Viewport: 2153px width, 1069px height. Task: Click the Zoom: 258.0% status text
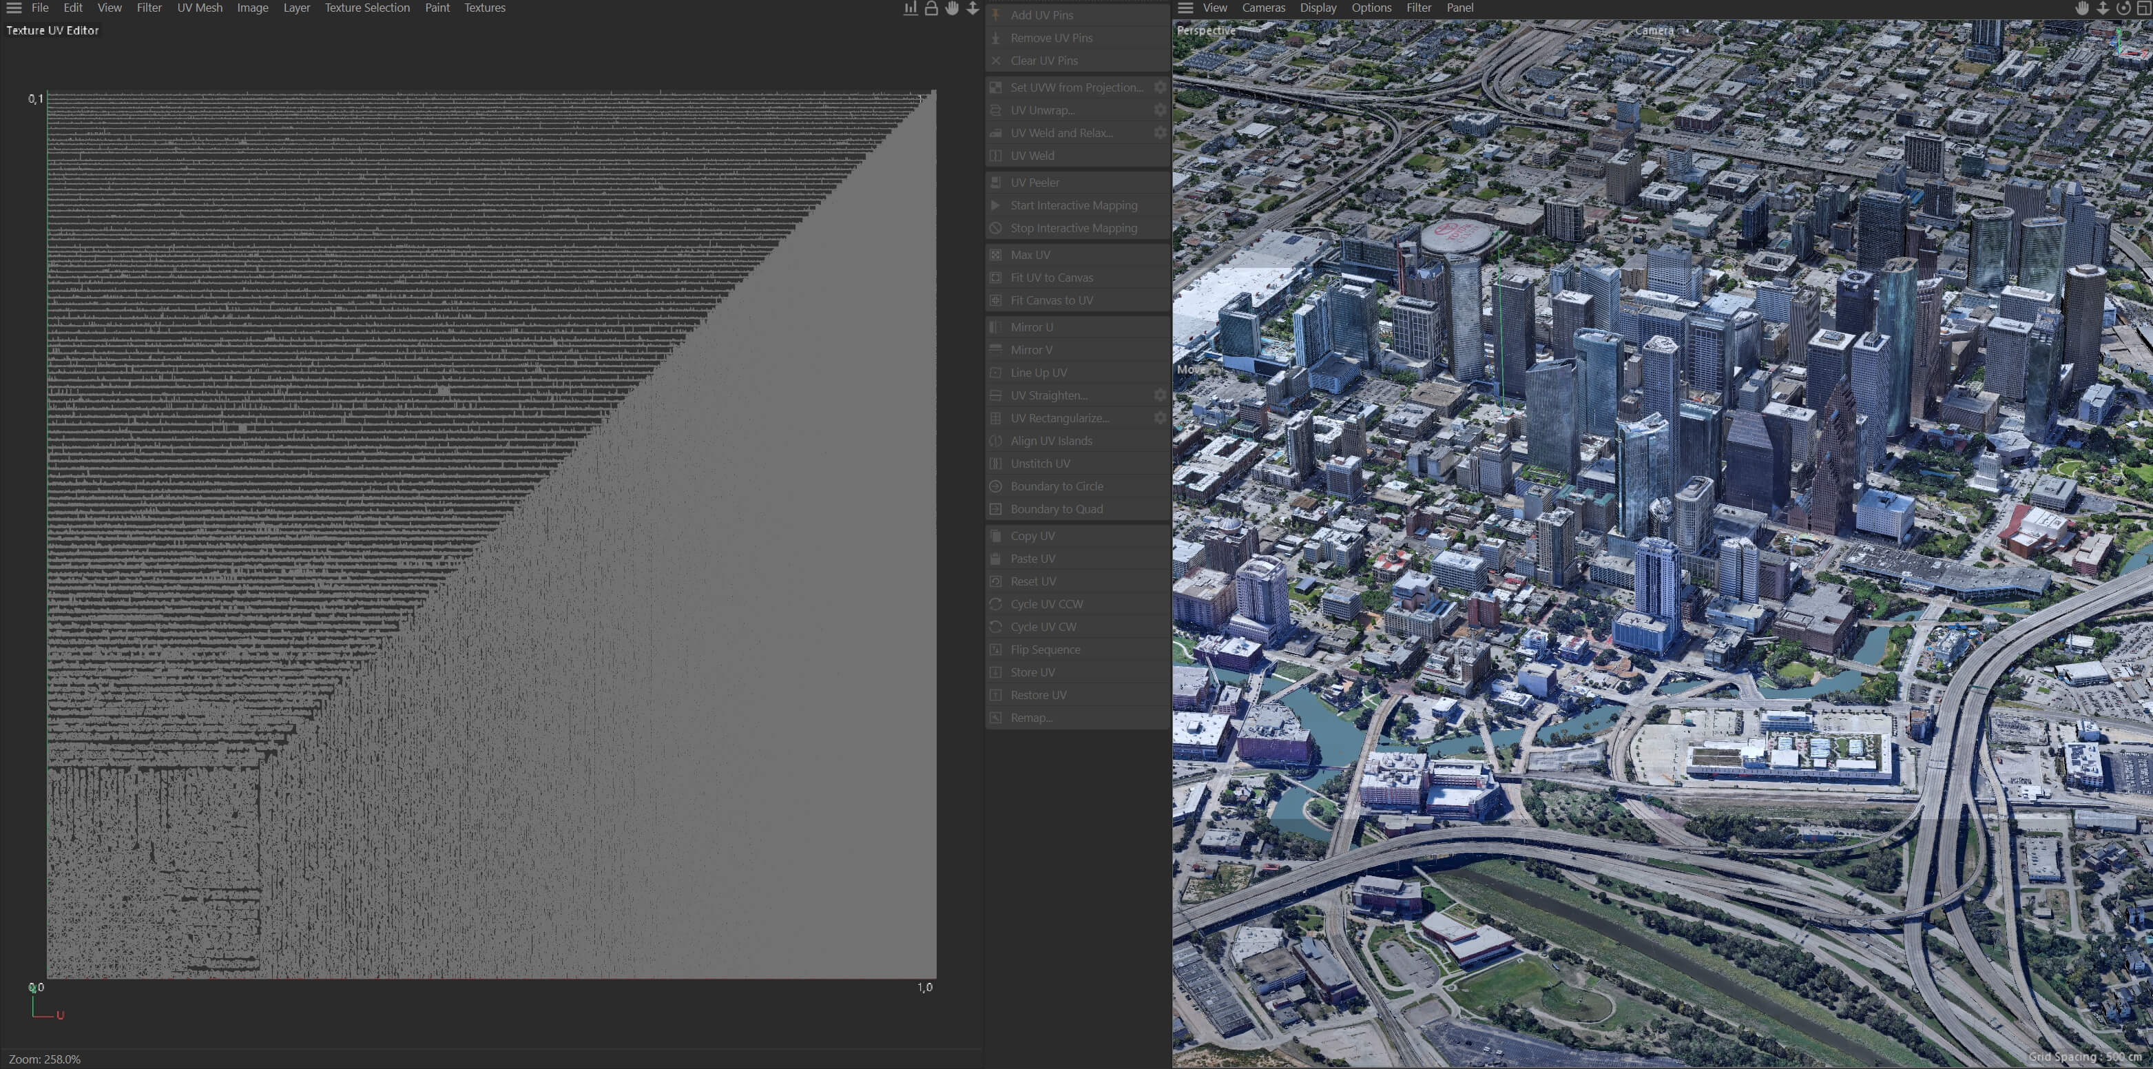point(44,1059)
